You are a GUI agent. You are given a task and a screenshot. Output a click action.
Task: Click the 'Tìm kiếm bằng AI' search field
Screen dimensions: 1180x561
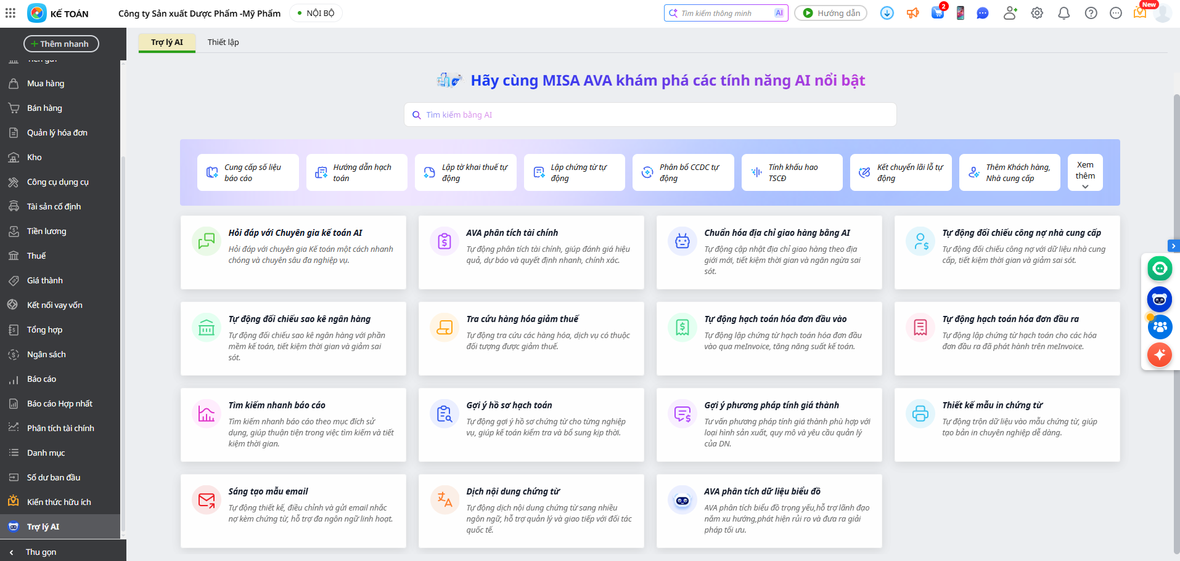[x=650, y=115]
